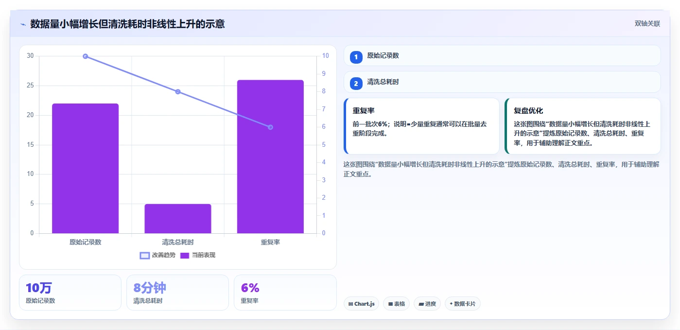This screenshot has width=680, height=330.
Task: Click the lightning icon beside the title
Action: pos(23,24)
